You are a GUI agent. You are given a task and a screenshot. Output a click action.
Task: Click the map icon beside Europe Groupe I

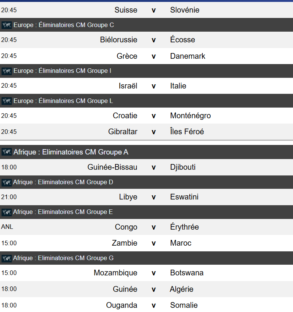[x=6, y=71]
